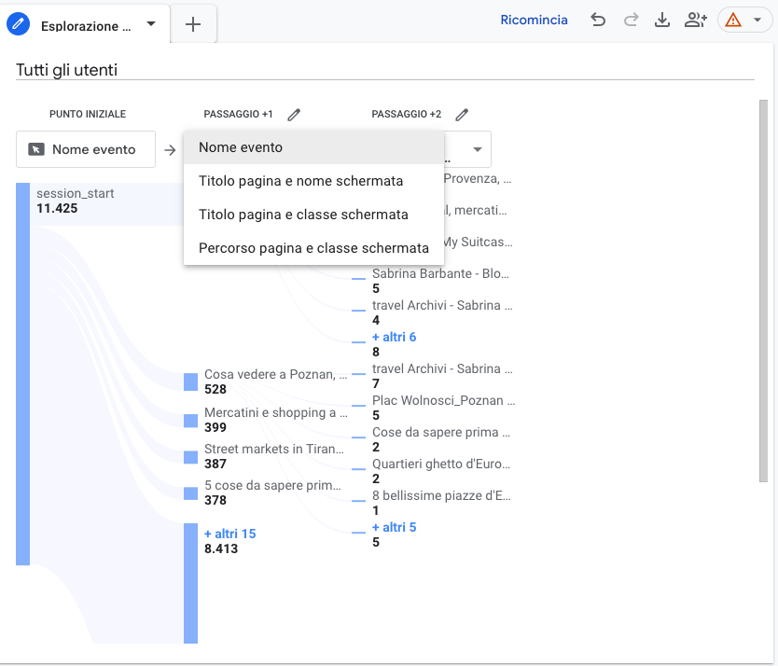This screenshot has width=778, height=666.
Task: Edit Passaggio +1 with pencil icon
Action: 294,115
